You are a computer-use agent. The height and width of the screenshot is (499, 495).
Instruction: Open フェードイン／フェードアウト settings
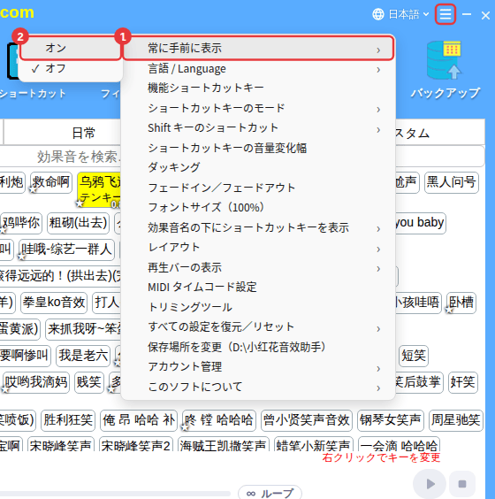coord(258,188)
